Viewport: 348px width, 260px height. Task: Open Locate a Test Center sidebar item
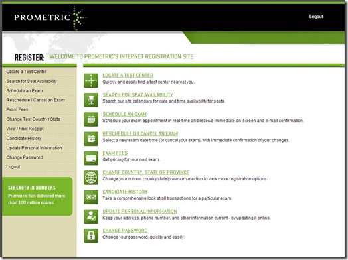click(27, 72)
